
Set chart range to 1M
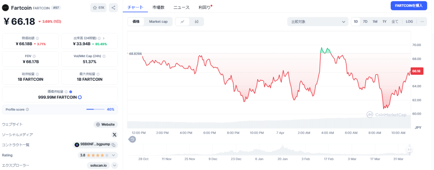375,22
